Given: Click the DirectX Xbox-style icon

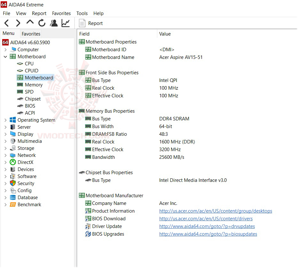Looking at the screenshot, I should (13, 162).
